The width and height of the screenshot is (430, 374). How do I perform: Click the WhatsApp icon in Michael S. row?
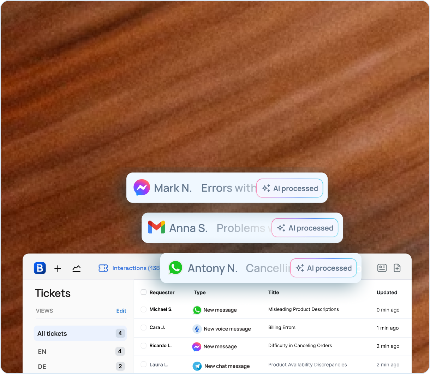[197, 310]
